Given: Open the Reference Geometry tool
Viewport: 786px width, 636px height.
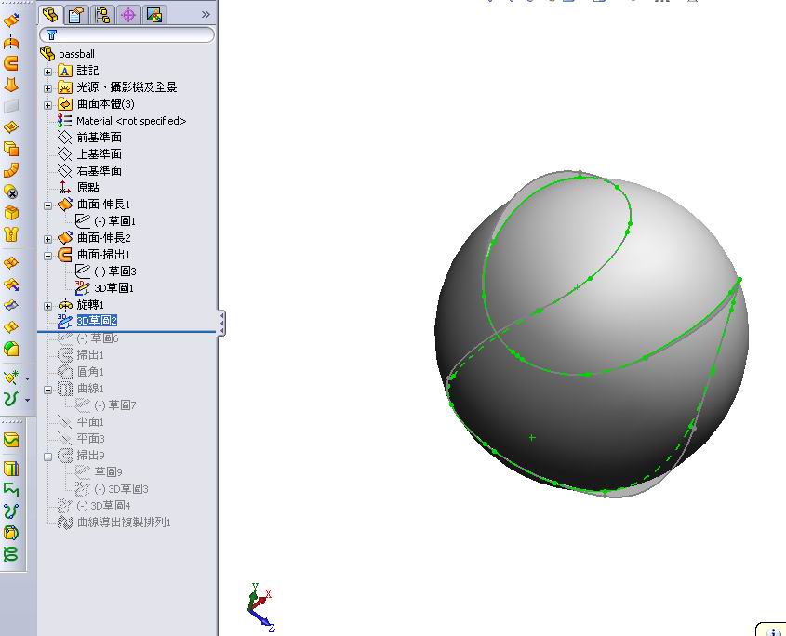Looking at the screenshot, I should [x=11, y=378].
